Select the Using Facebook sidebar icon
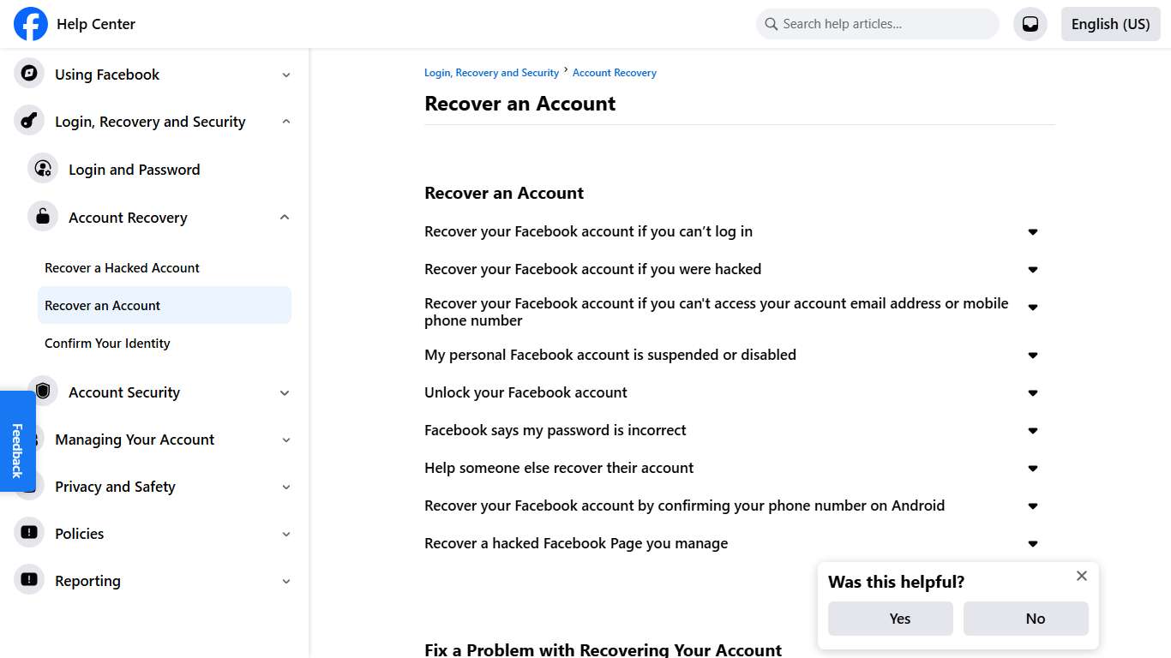Image resolution: width=1171 pixels, height=658 pixels. coord(28,74)
